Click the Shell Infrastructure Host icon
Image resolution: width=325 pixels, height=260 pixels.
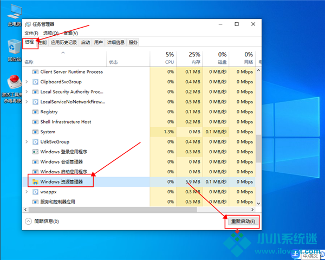[35, 122]
